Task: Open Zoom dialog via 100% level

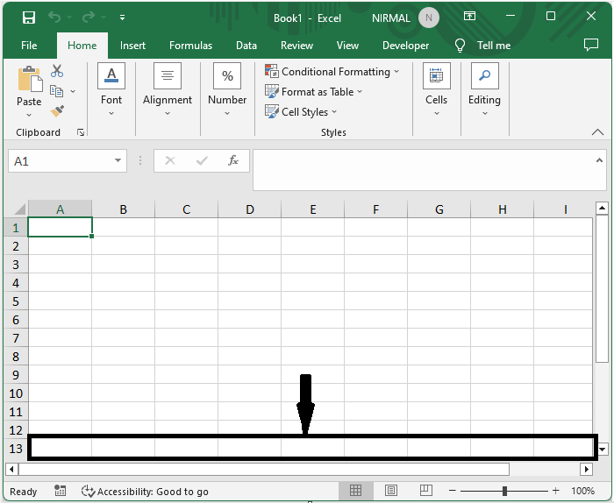Action: point(582,491)
